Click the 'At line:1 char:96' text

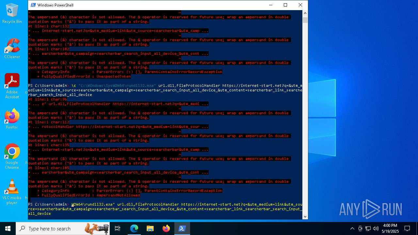click(x=47, y=99)
